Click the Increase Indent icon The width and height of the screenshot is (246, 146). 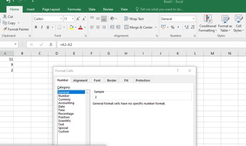click(118, 27)
